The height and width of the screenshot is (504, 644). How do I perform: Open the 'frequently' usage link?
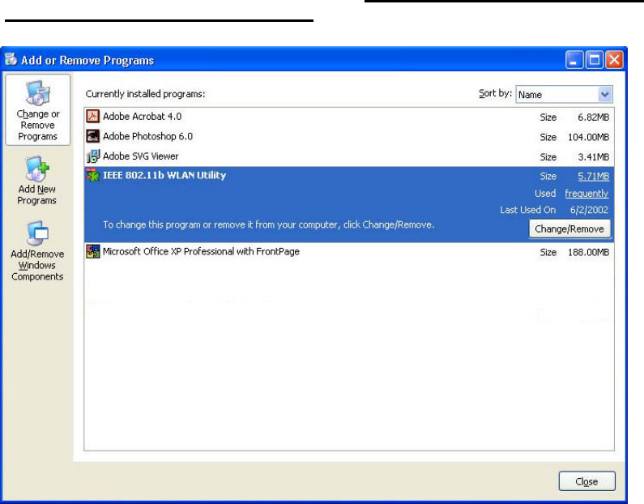tap(586, 194)
